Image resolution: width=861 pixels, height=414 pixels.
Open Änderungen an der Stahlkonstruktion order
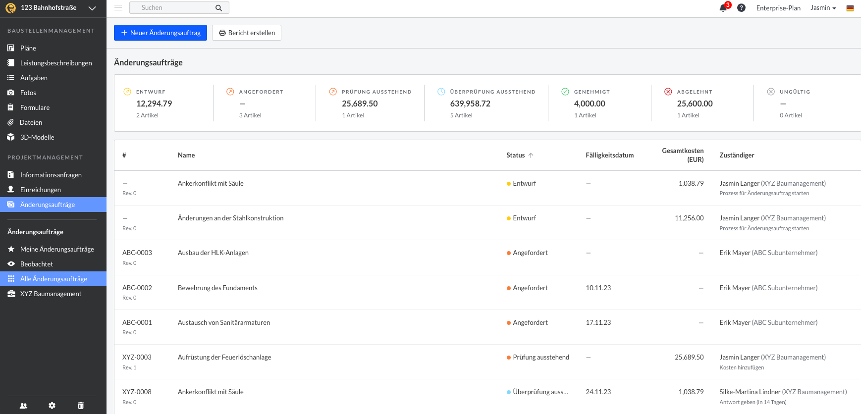pyautogui.click(x=230, y=218)
